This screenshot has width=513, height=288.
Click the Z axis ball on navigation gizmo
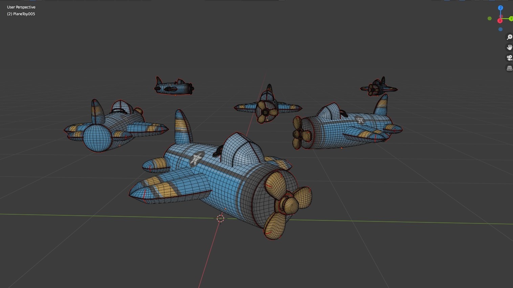[500, 7]
